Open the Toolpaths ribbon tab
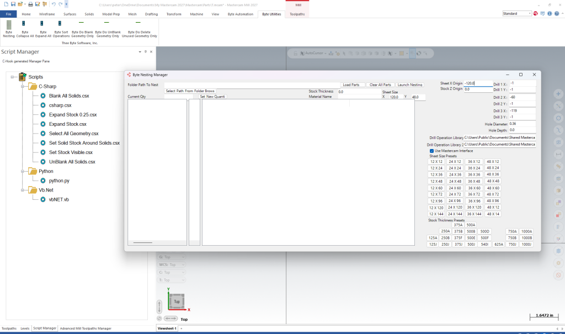 296,14
